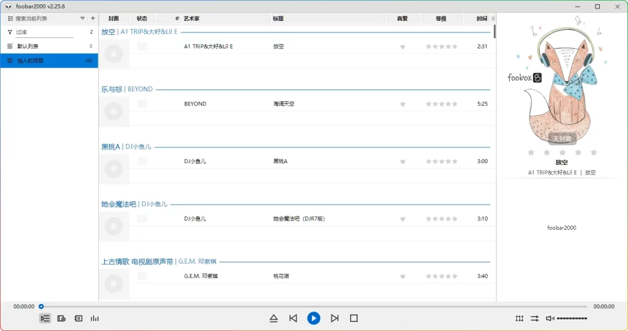Image resolution: width=628 pixels, height=331 pixels.
Task: Skip to the next track
Action: point(334,318)
